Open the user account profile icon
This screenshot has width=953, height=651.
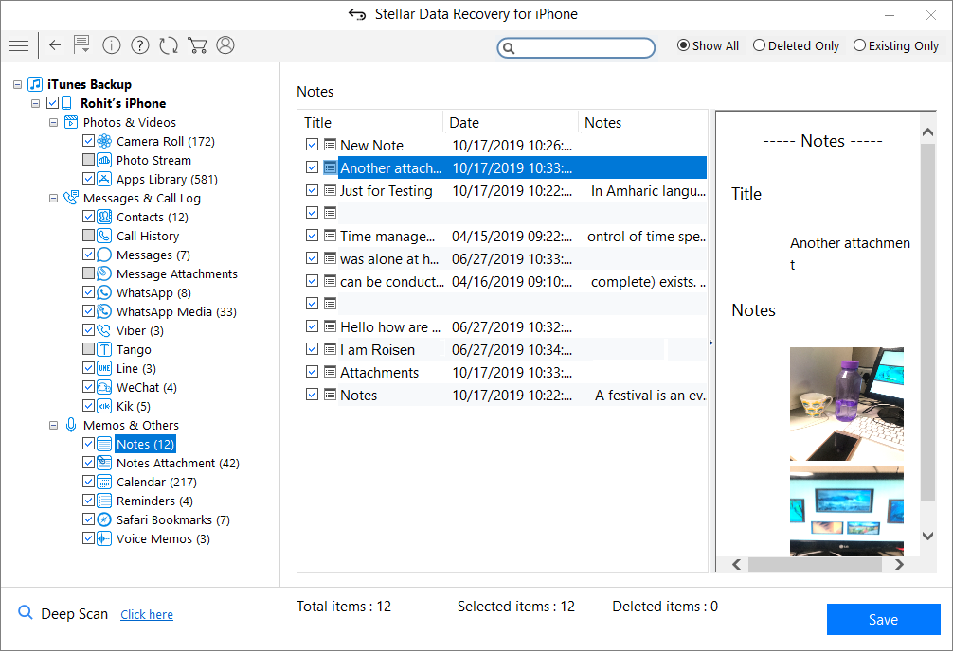pos(225,45)
